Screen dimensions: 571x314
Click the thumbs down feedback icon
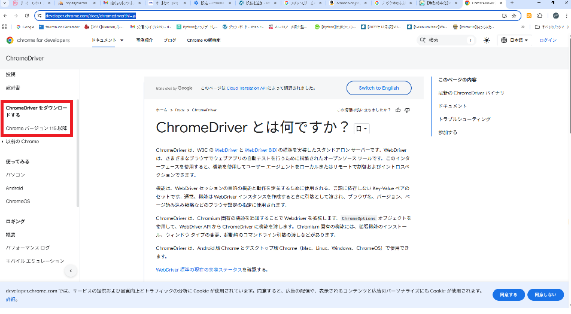[x=407, y=110]
